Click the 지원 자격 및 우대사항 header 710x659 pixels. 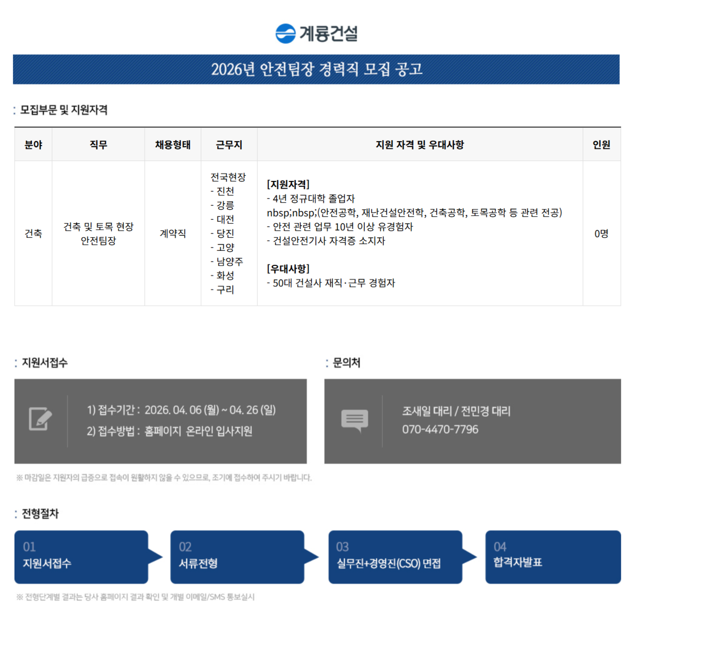420,145
